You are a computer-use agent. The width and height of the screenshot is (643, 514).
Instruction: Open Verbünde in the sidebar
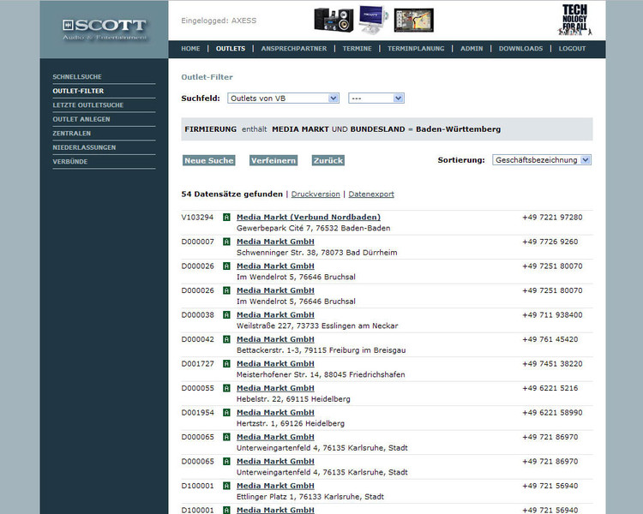(70, 162)
